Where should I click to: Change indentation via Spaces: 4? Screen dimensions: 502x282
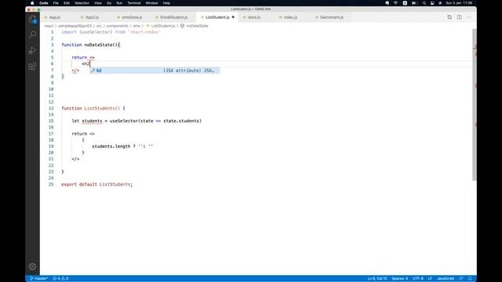(x=399, y=279)
